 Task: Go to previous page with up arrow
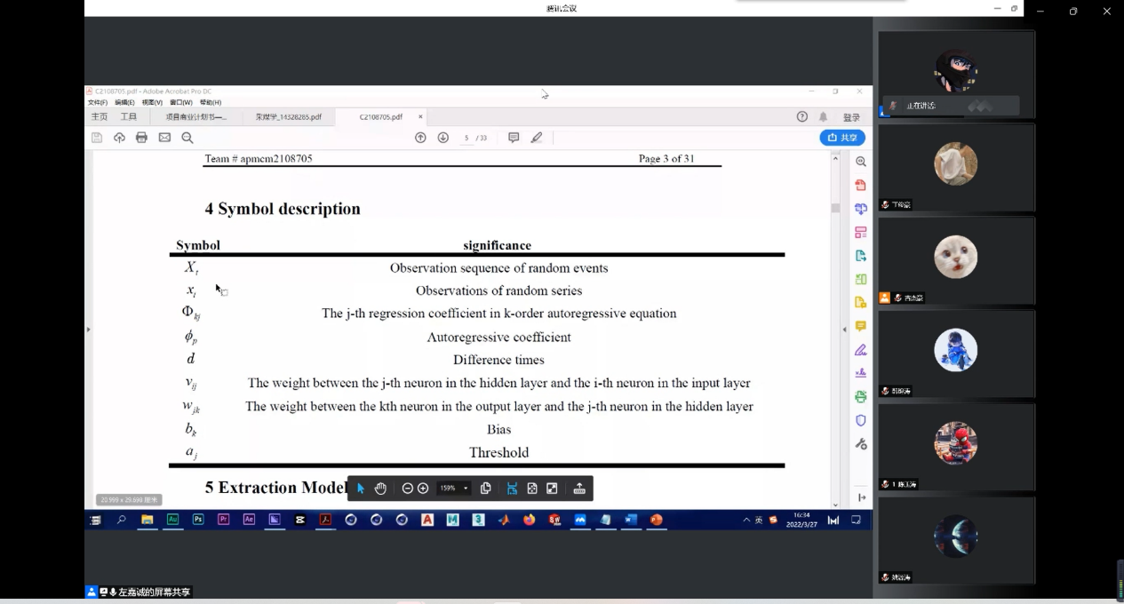pyautogui.click(x=420, y=138)
